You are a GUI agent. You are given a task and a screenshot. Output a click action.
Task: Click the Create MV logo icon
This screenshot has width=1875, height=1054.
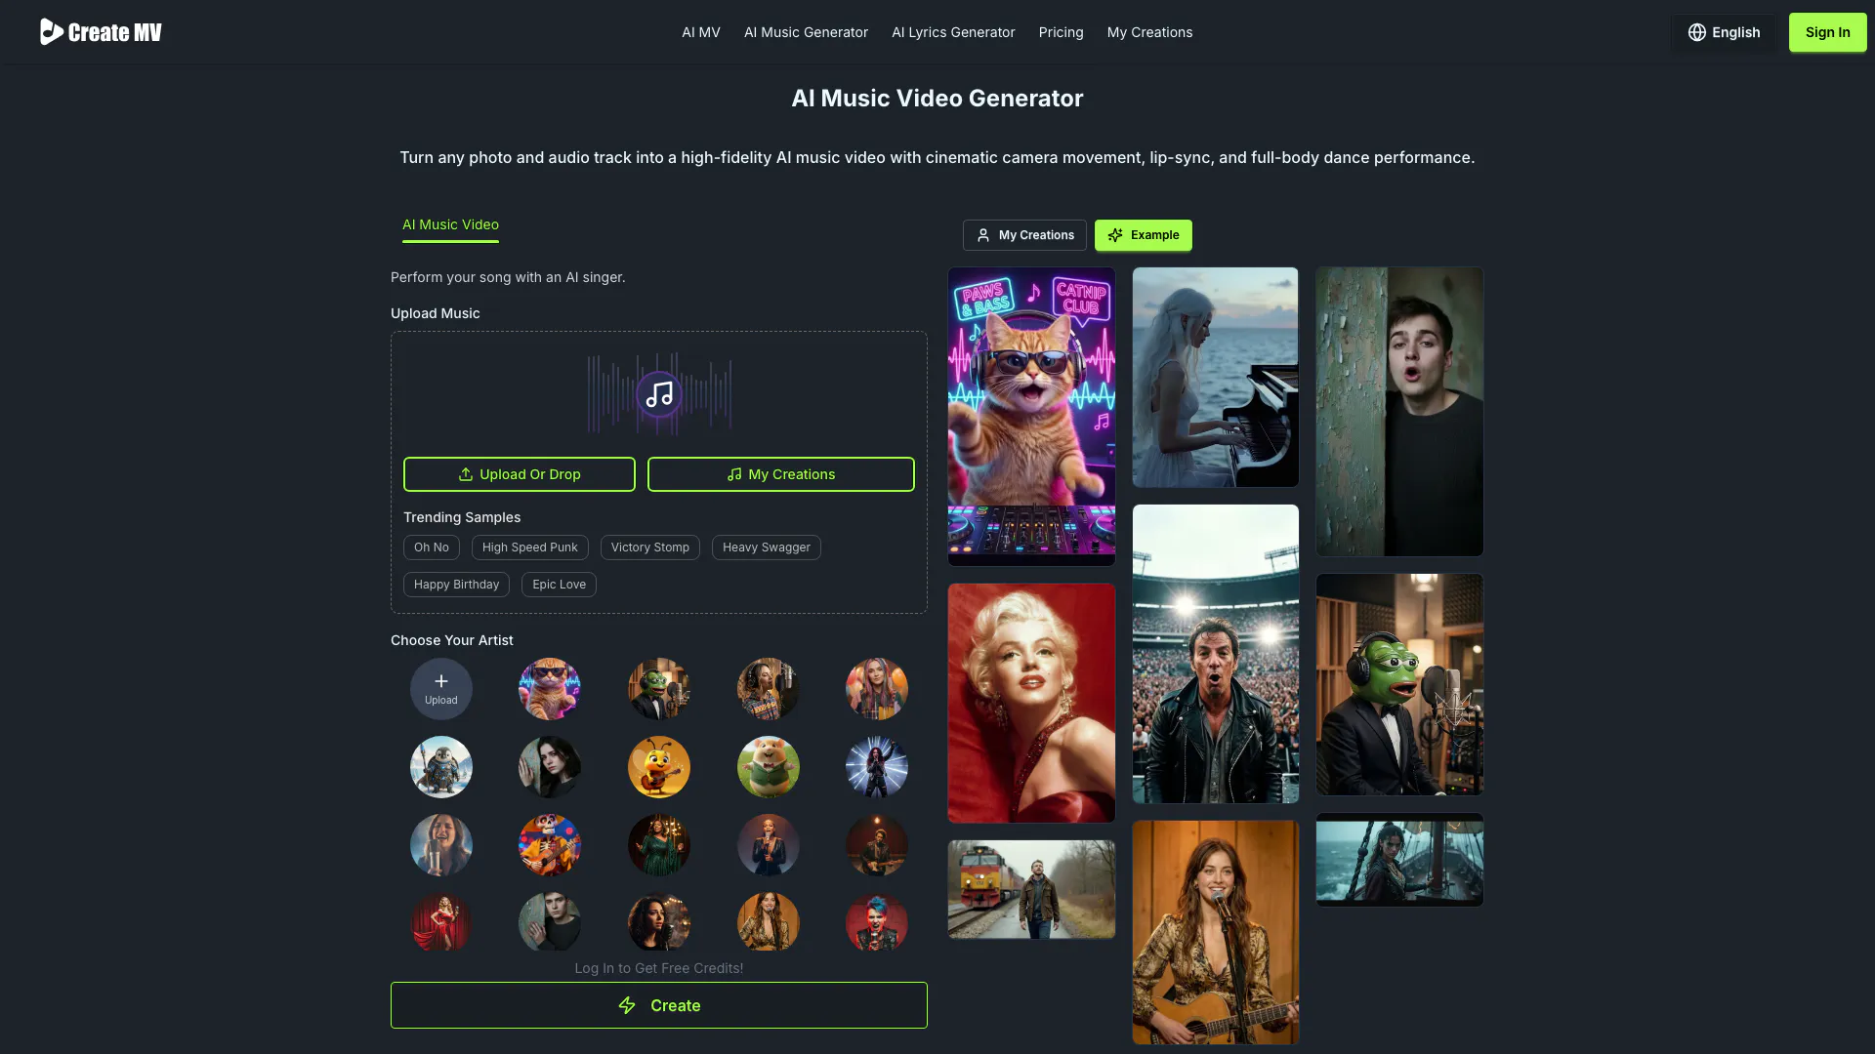[x=51, y=32]
